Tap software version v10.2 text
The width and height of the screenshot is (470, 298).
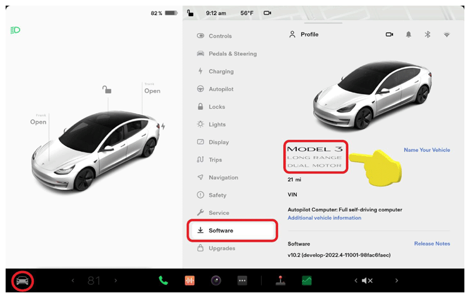click(339, 255)
